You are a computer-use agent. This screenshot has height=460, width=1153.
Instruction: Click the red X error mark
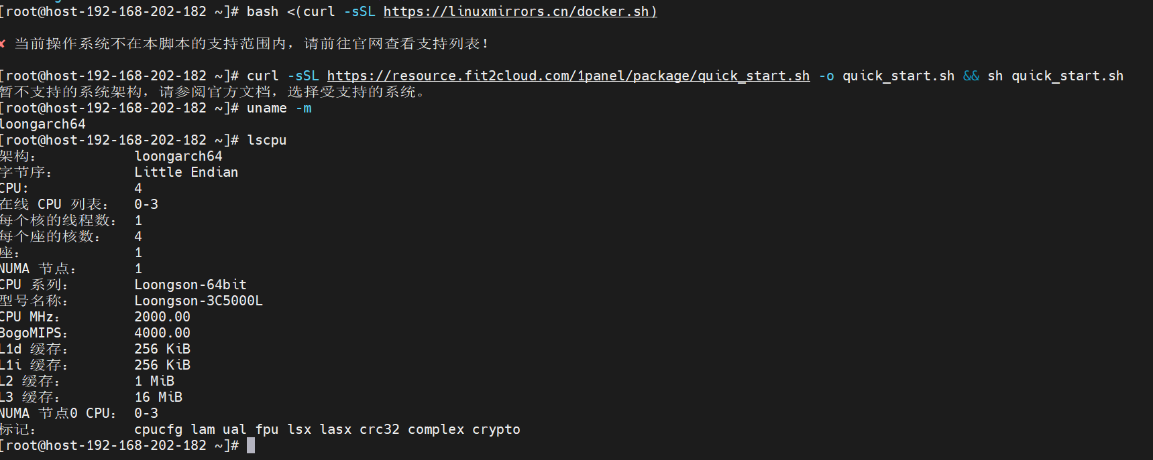tap(3, 44)
